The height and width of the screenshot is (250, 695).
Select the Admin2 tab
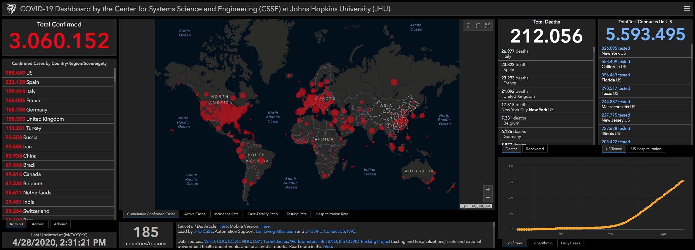[x=61, y=224]
